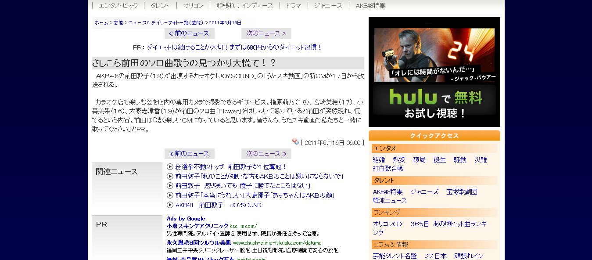
Task: Open 熱愛 quick access link
Action: (399, 160)
